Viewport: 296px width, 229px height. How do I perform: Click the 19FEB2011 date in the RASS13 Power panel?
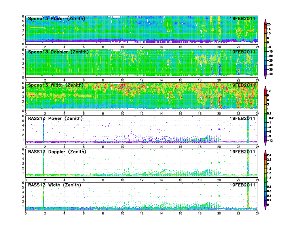(x=243, y=118)
